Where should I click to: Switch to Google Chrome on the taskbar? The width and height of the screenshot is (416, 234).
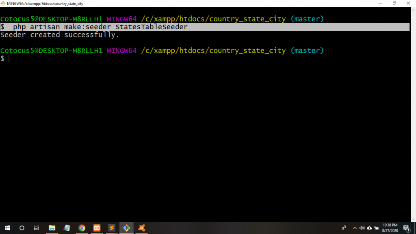[82, 228]
